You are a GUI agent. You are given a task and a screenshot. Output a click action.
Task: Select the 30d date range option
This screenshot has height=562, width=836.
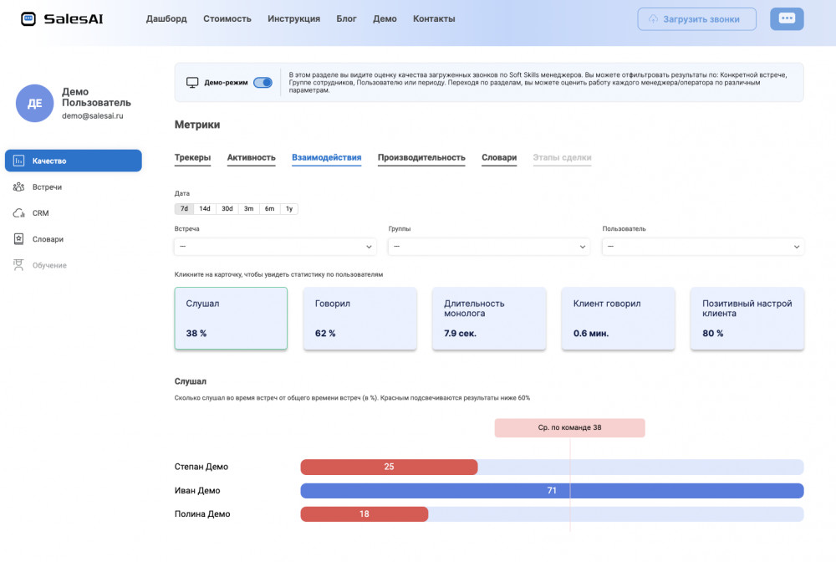[227, 209]
